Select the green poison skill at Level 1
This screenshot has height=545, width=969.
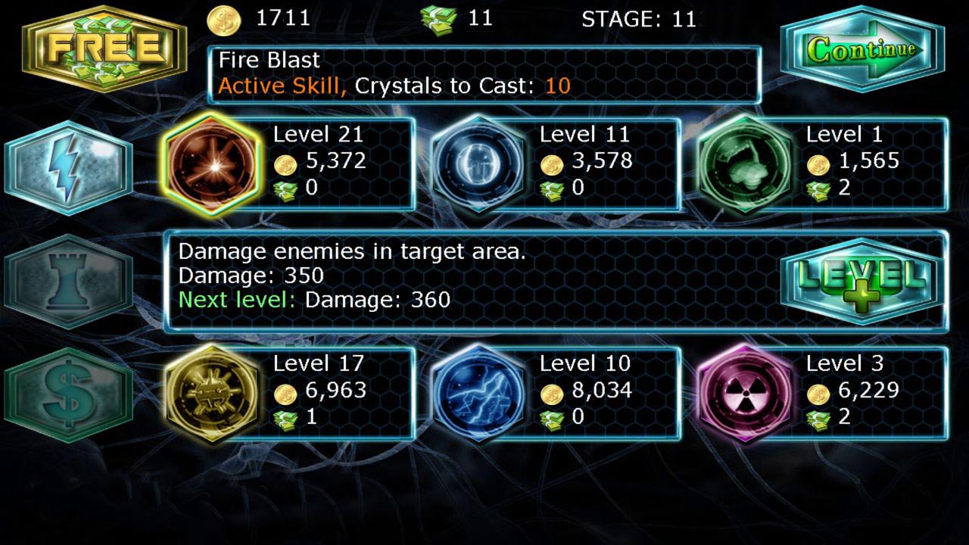[x=744, y=163]
